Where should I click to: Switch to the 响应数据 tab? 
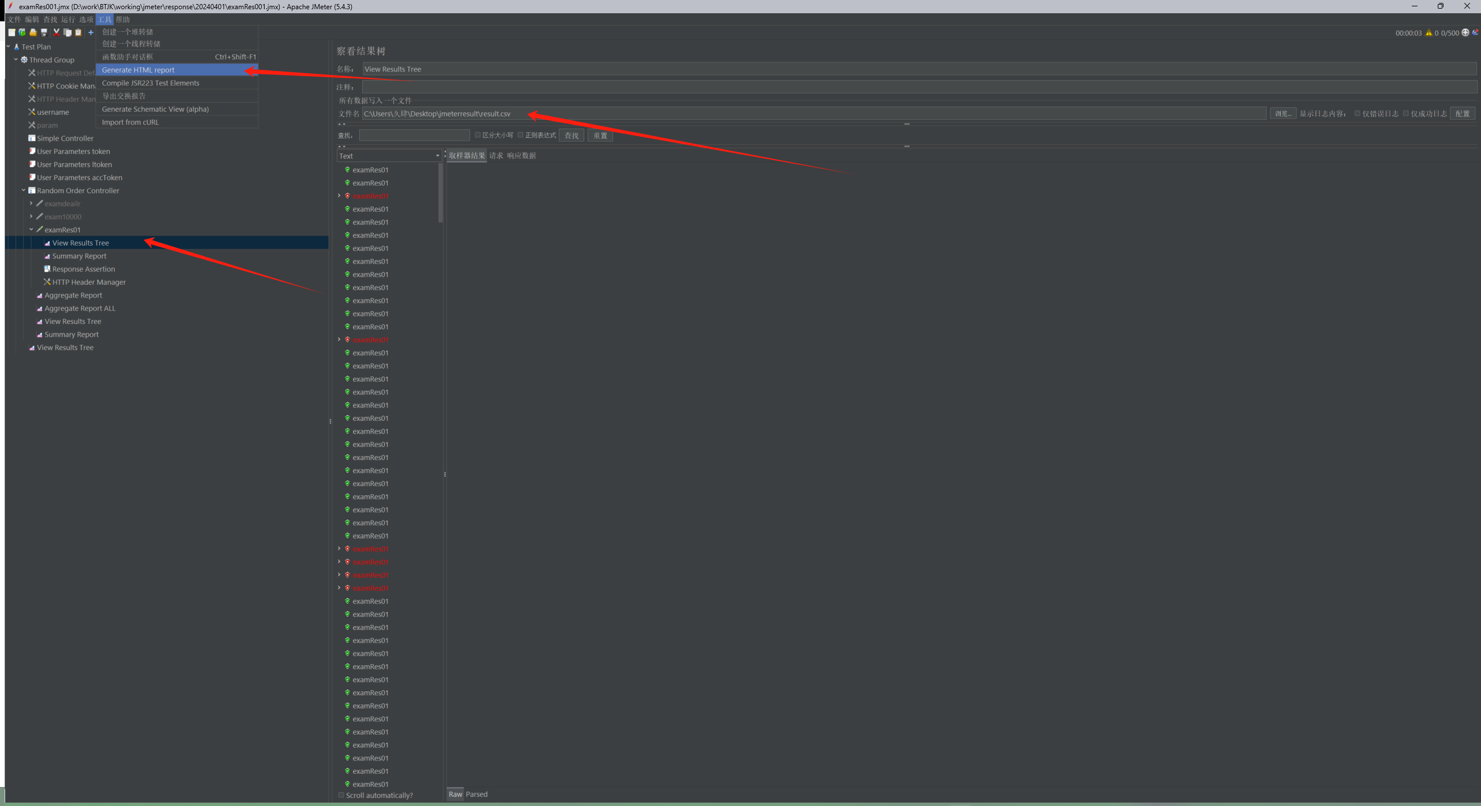[521, 156]
